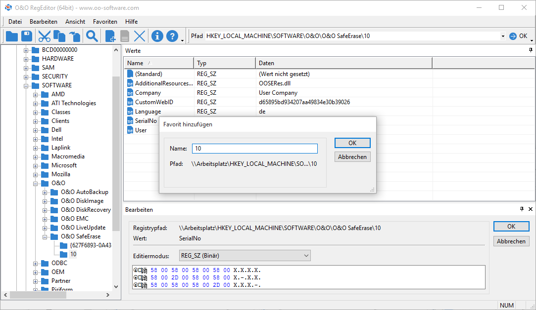Click the copy icon in toolbar
The height and width of the screenshot is (310, 536).
pos(59,36)
